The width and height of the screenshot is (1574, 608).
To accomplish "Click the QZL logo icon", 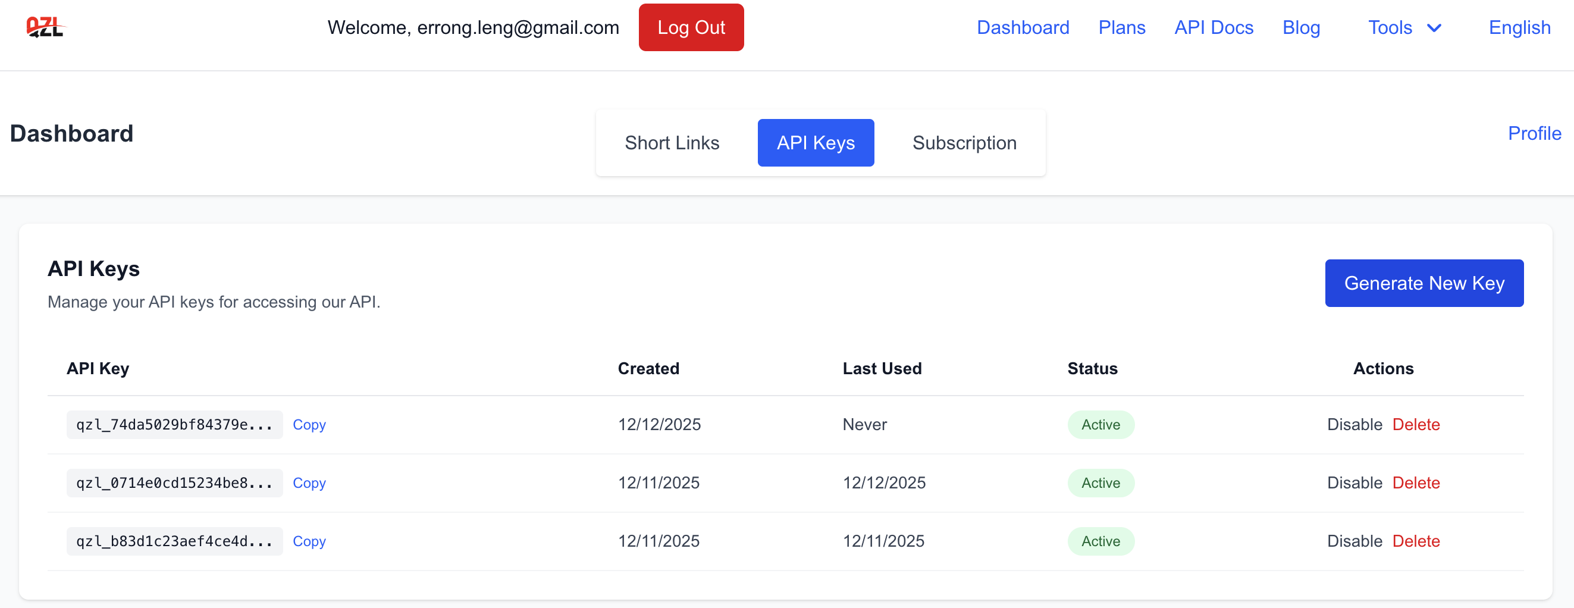I will [45, 27].
